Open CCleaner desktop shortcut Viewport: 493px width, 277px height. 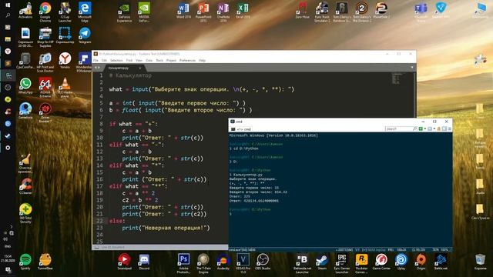(25, 186)
